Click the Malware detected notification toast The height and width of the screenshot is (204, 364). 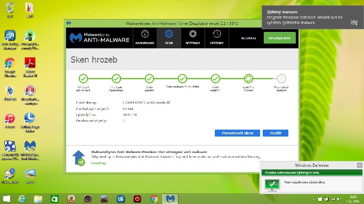click(313, 18)
